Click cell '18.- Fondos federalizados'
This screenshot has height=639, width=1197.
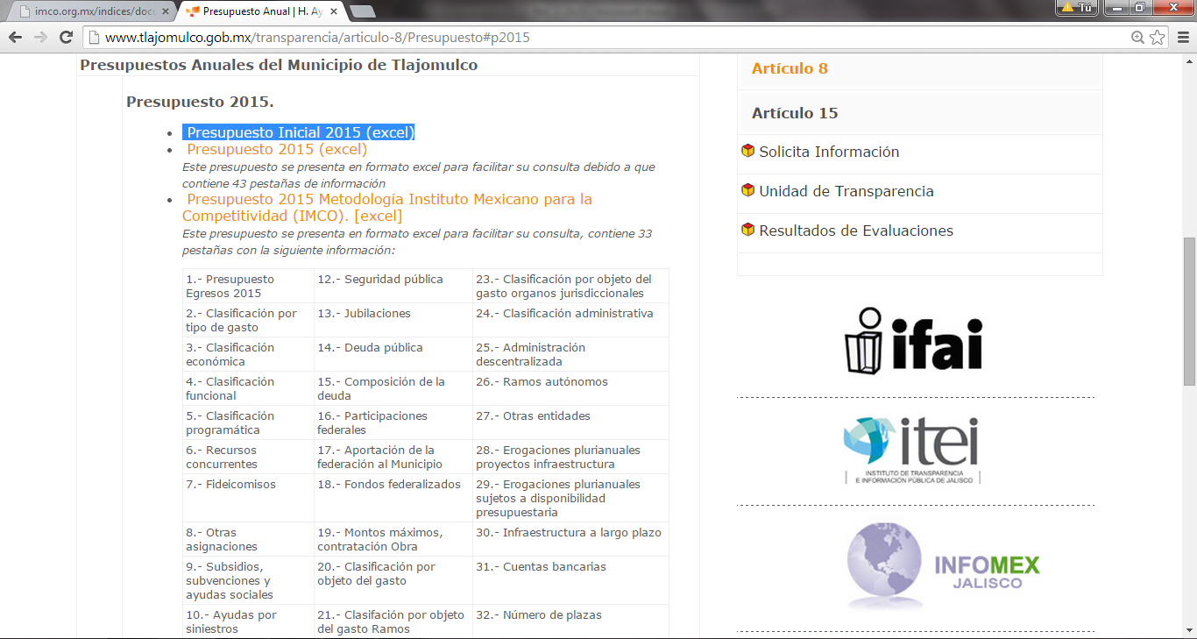pyautogui.click(x=393, y=498)
